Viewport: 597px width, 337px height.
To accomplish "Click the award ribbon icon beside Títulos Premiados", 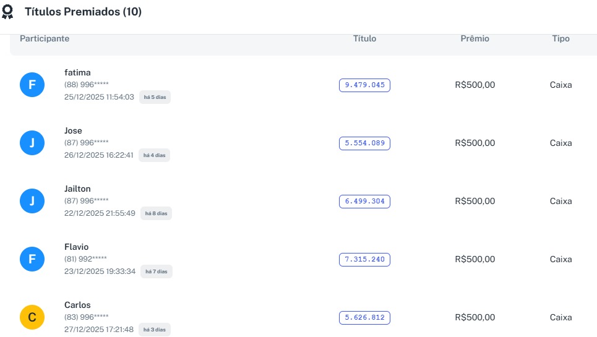I will click(x=8, y=12).
